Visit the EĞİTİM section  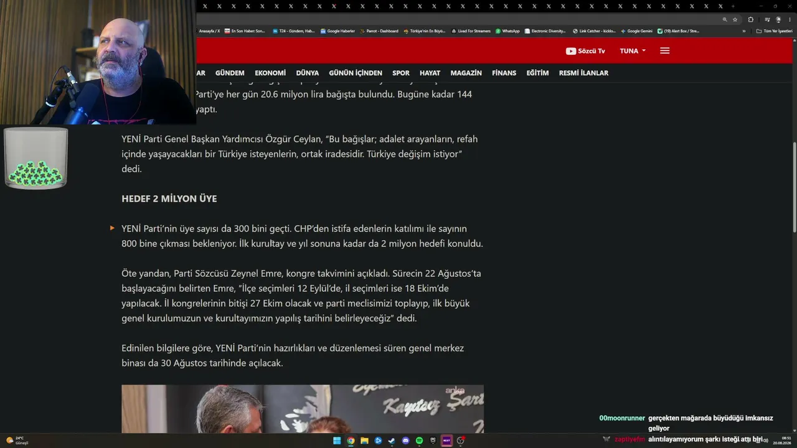[537, 73]
